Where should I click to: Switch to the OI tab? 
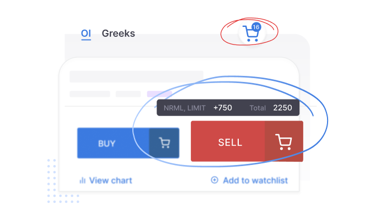coord(86,34)
